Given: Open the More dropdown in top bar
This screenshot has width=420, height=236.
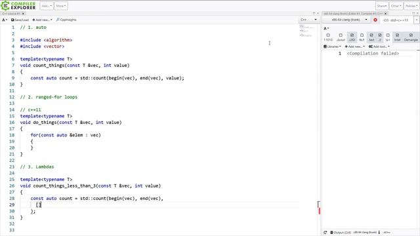Looking at the screenshot, I should [61, 6].
